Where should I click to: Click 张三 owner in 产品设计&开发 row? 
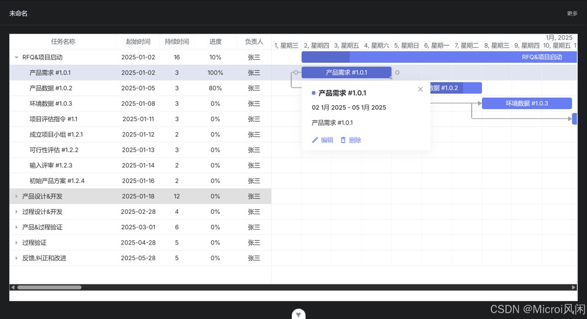[x=254, y=196]
